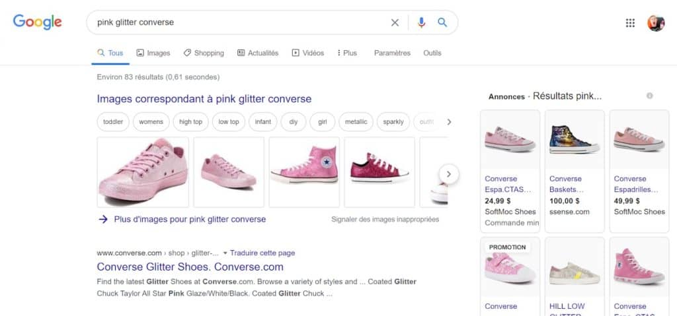Clear the search box with the X icon
This screenshot has width=677, height=316.
pos(395,22)
